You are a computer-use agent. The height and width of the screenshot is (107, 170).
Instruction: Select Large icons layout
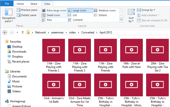tap(80, 11)
